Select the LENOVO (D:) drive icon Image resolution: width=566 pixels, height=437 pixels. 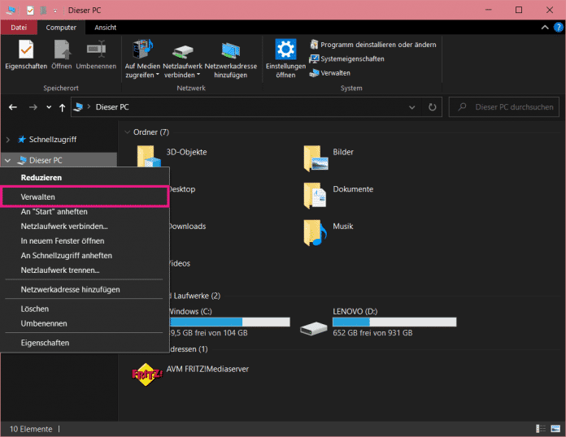click(x=314, y=327)
